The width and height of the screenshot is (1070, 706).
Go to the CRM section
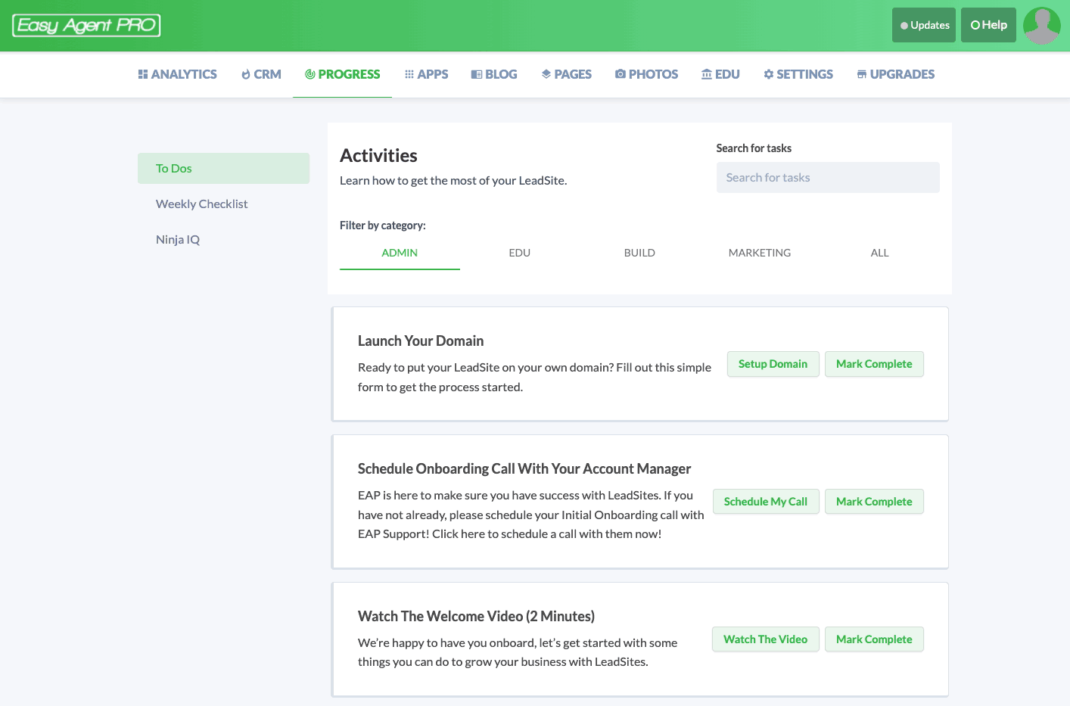tap(261, 74)
